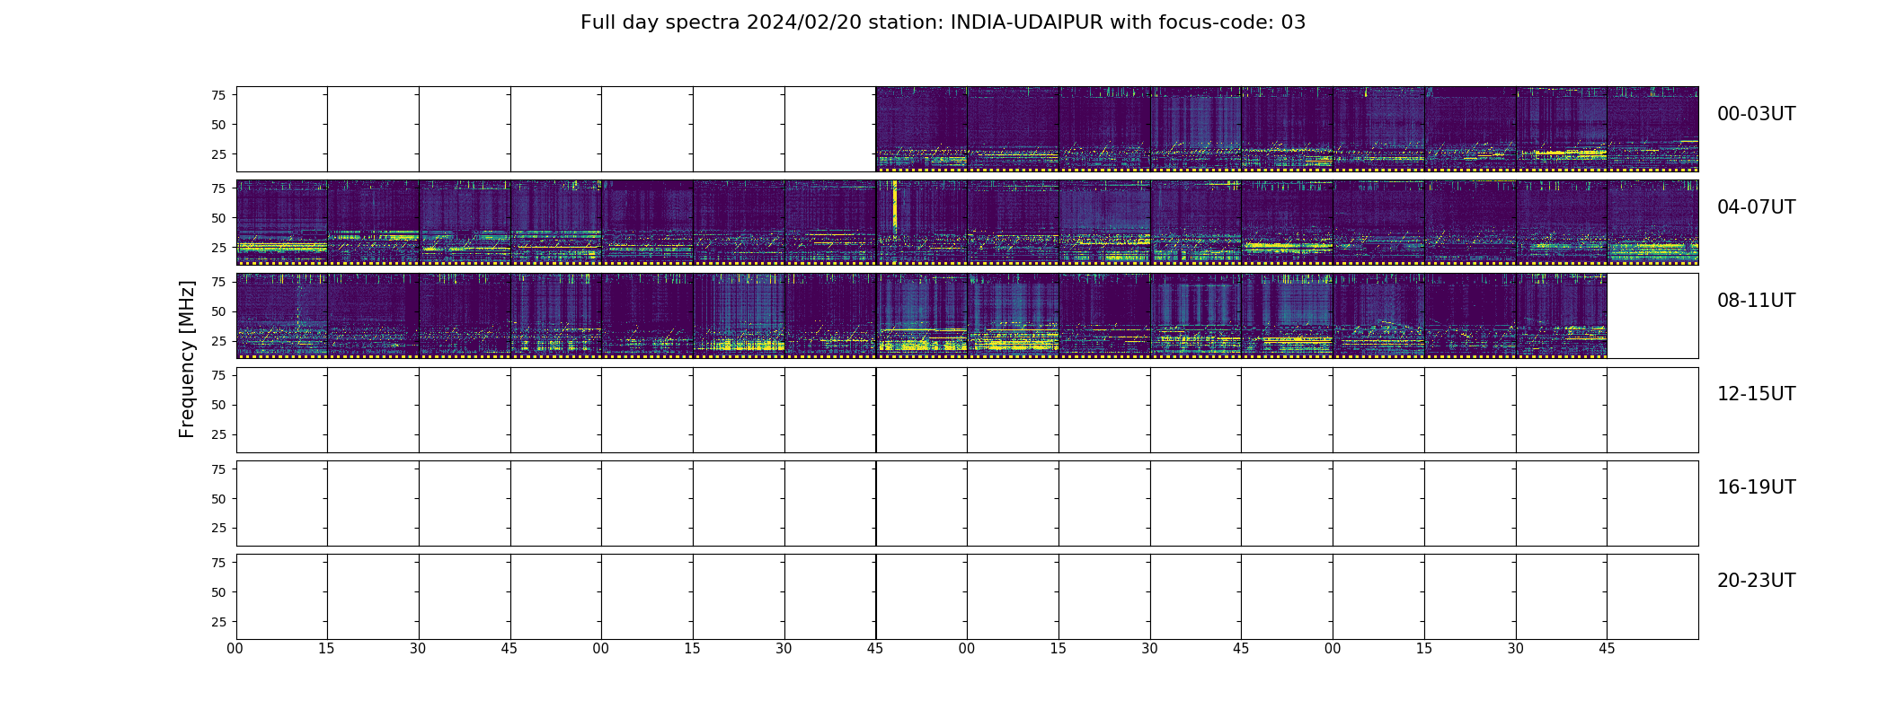Click the '50' y-tick of the 04-07UT row
This screenshot has width=1887, height=718.
coord(218,218)
